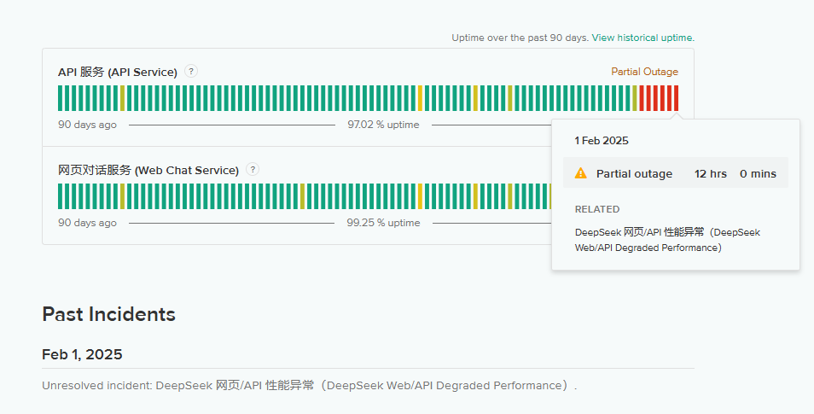The height and width of the screenshot is (414, 814).
Task: Click the Feb 1, 2025 incident date heading
Action: [82, 354]
